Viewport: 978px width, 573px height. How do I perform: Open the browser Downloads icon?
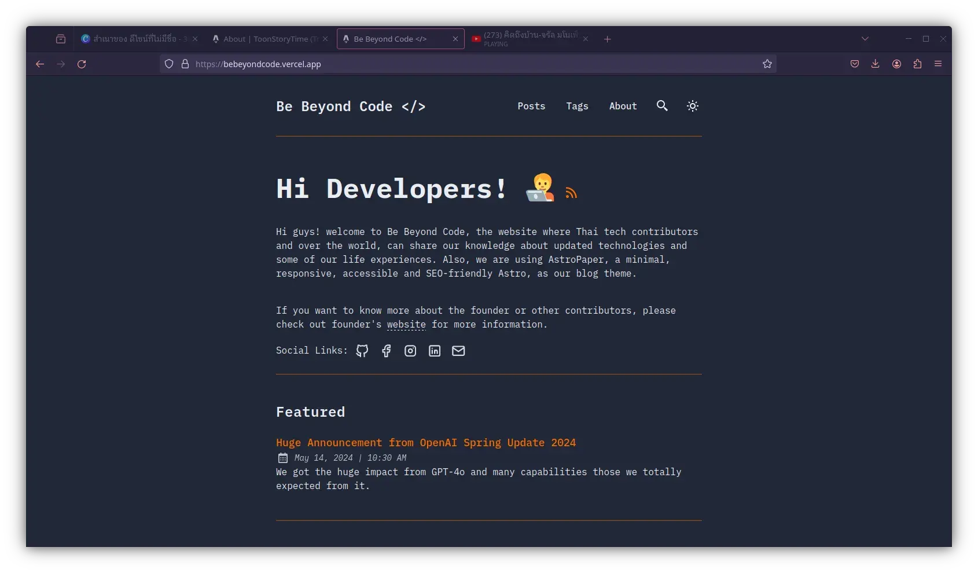[876, 64]
